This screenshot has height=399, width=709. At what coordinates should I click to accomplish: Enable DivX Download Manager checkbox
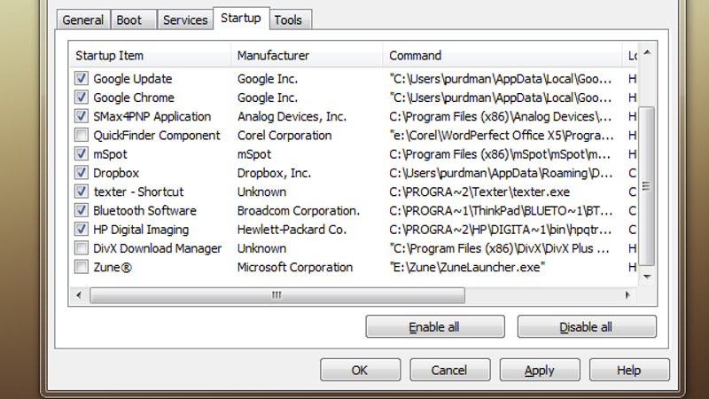pyautogui.click(x=82, y=248)
